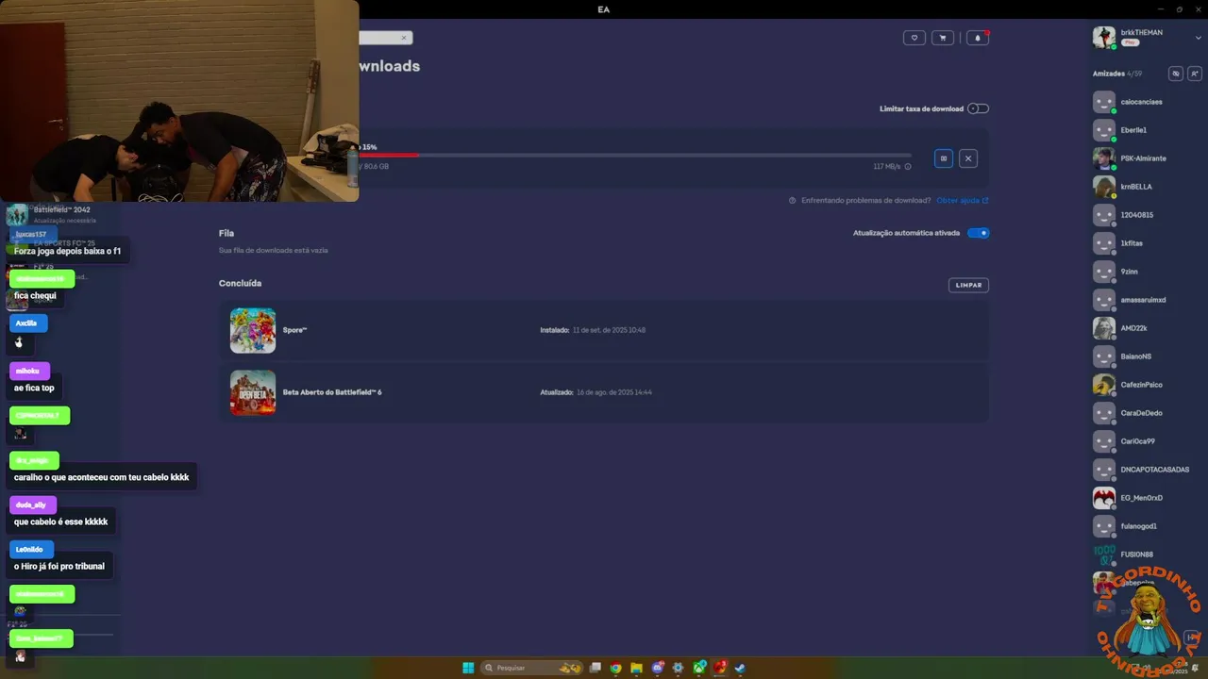Click PSK-Almirante friend avatar
Image resolution: width=1208 pixels, height=679 pixels.
[1104, 158]
